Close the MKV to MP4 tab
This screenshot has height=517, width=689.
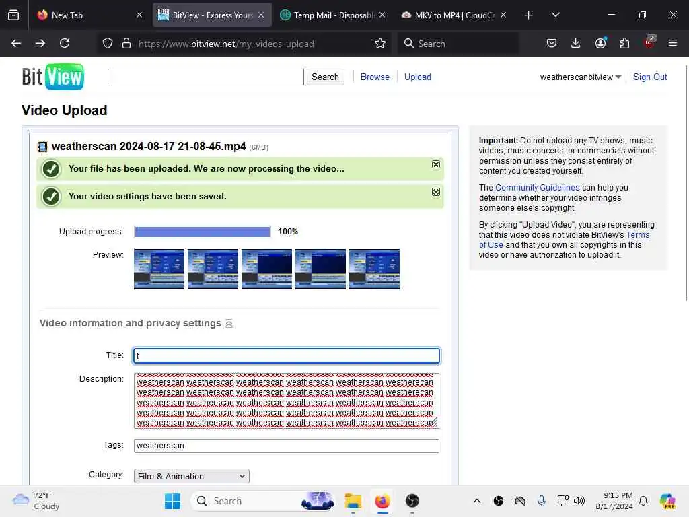(x=503, y=15)
